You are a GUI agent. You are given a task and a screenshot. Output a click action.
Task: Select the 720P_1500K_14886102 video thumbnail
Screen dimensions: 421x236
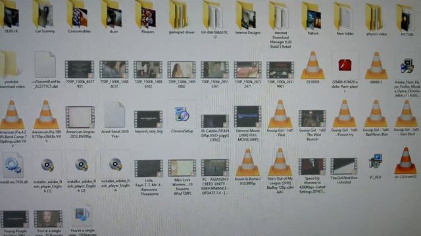pos(148,69)
